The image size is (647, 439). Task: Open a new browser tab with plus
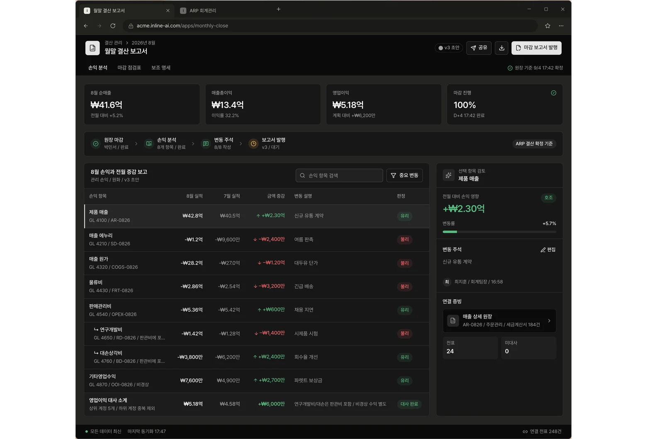pyautogui.click(x=278, y=9)
